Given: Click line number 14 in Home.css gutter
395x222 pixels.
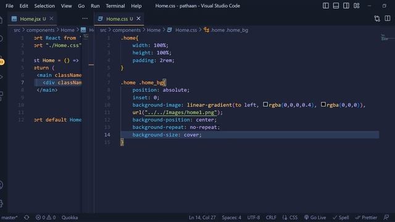Looking at the screenshot, I should click(x=107, y=135).
